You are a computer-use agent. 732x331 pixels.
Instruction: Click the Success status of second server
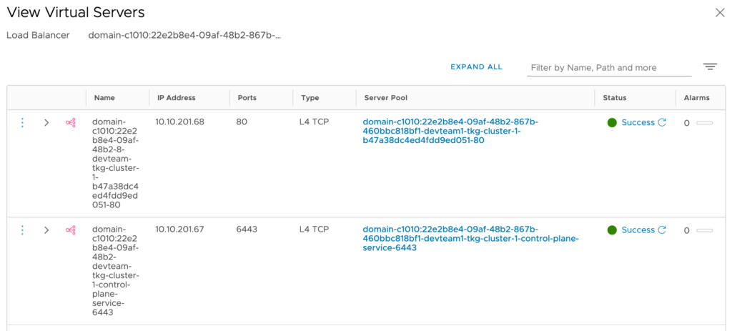(638, 229)
